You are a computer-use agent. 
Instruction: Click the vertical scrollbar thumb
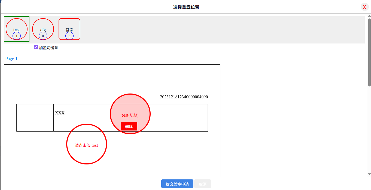pyautogui.click(x=369, y=52)
